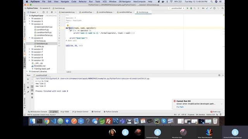Click the Python 3.8 interpreter in status bar

[x=210, y=115]
